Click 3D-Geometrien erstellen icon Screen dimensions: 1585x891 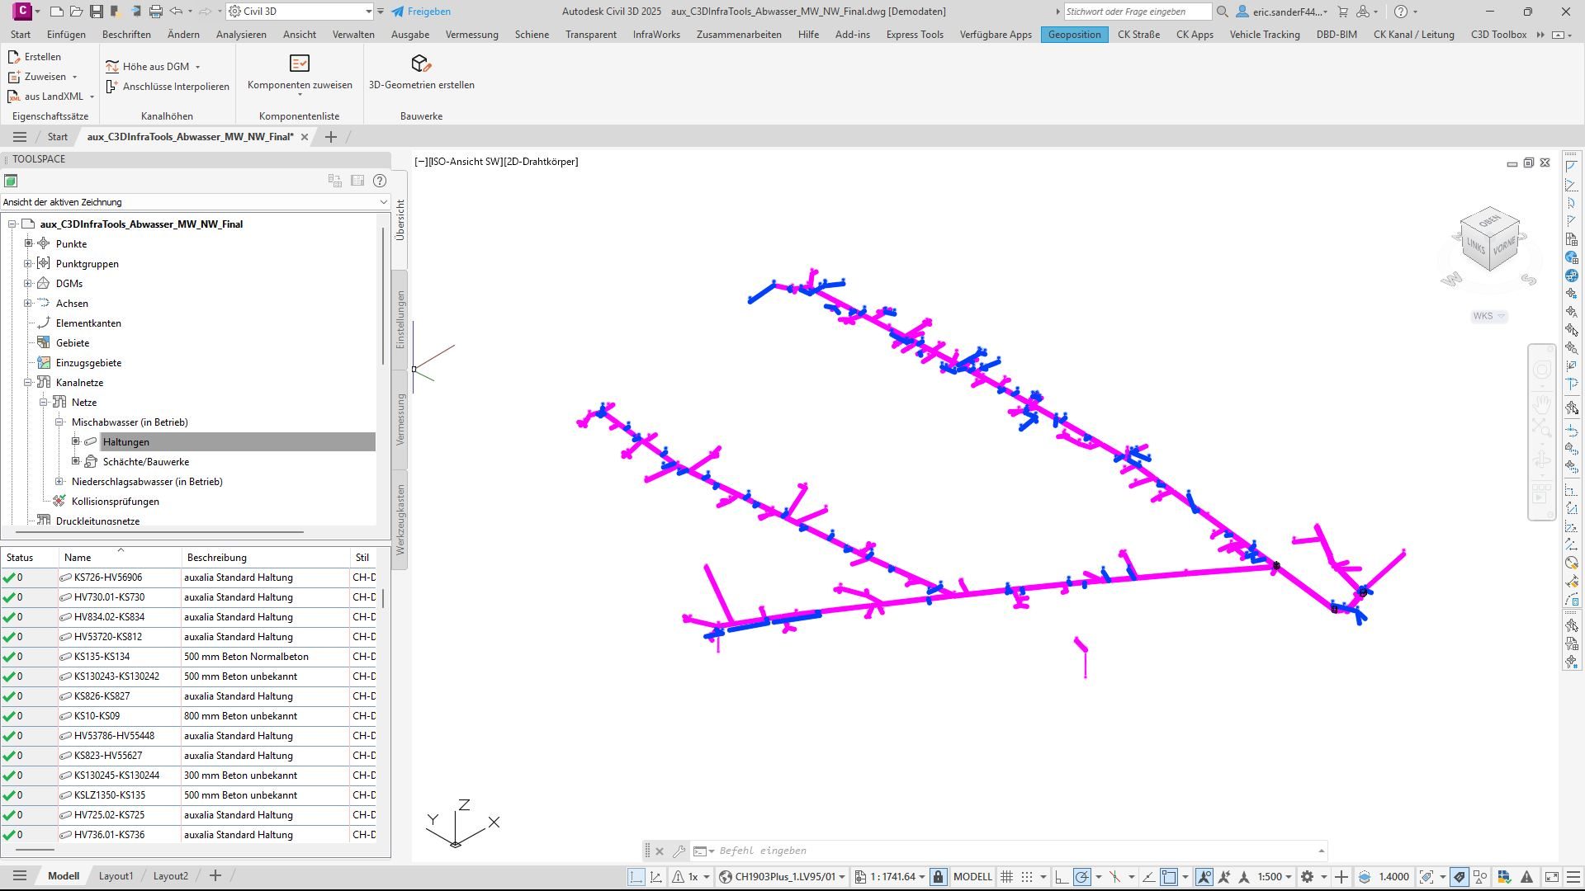(x=420, y=64)
